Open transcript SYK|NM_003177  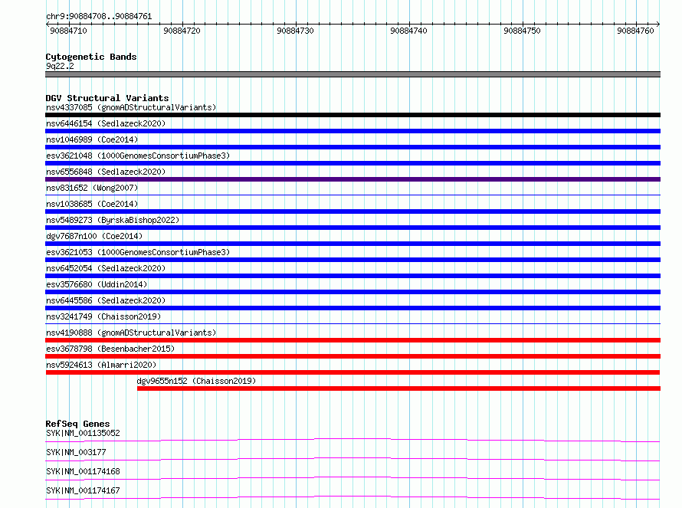[x=76, y=452]
